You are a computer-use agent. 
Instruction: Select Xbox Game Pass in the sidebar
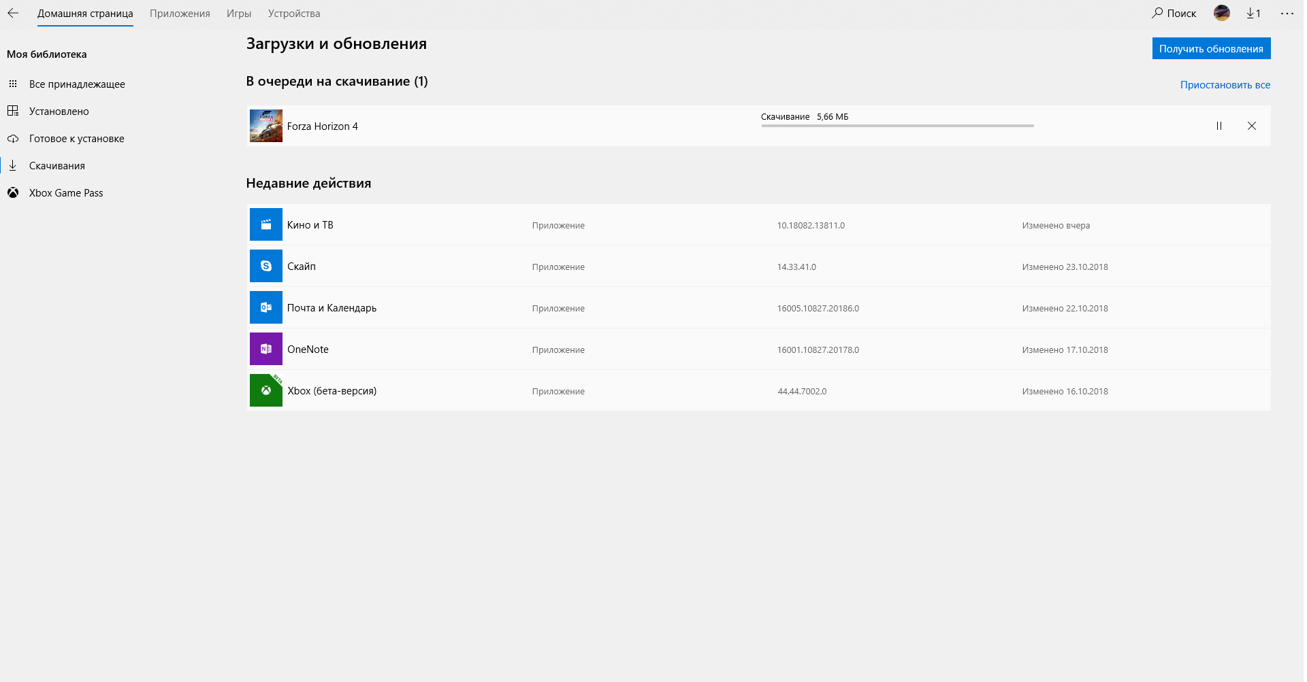coord(66,193)
